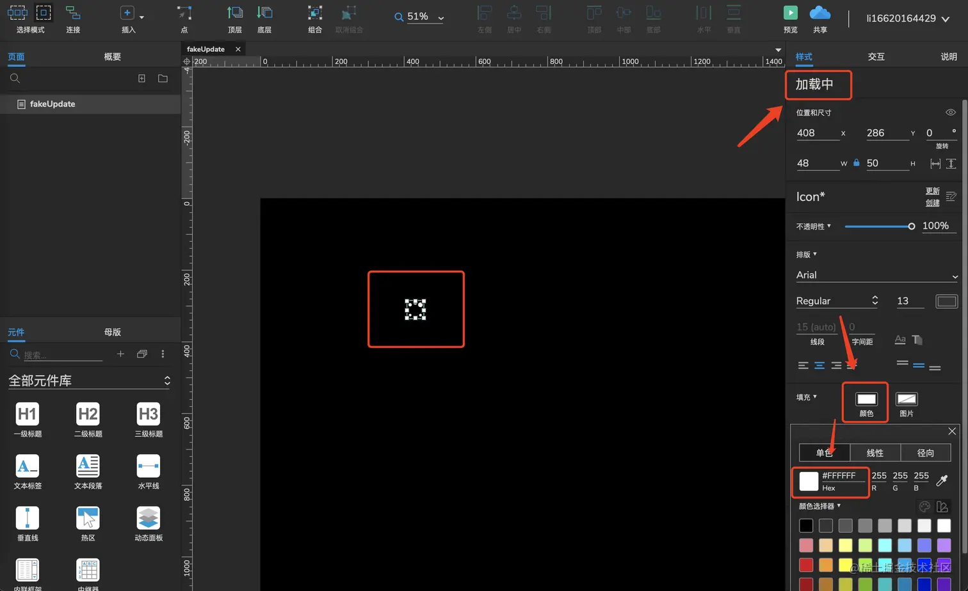Choose the 线性 linear fill type
Image resolution: width=968 pixels, height=591 pixels.
(x=875, y=453)
